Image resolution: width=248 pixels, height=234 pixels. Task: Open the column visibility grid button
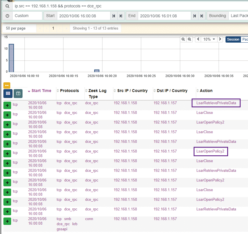click(8, 93)
